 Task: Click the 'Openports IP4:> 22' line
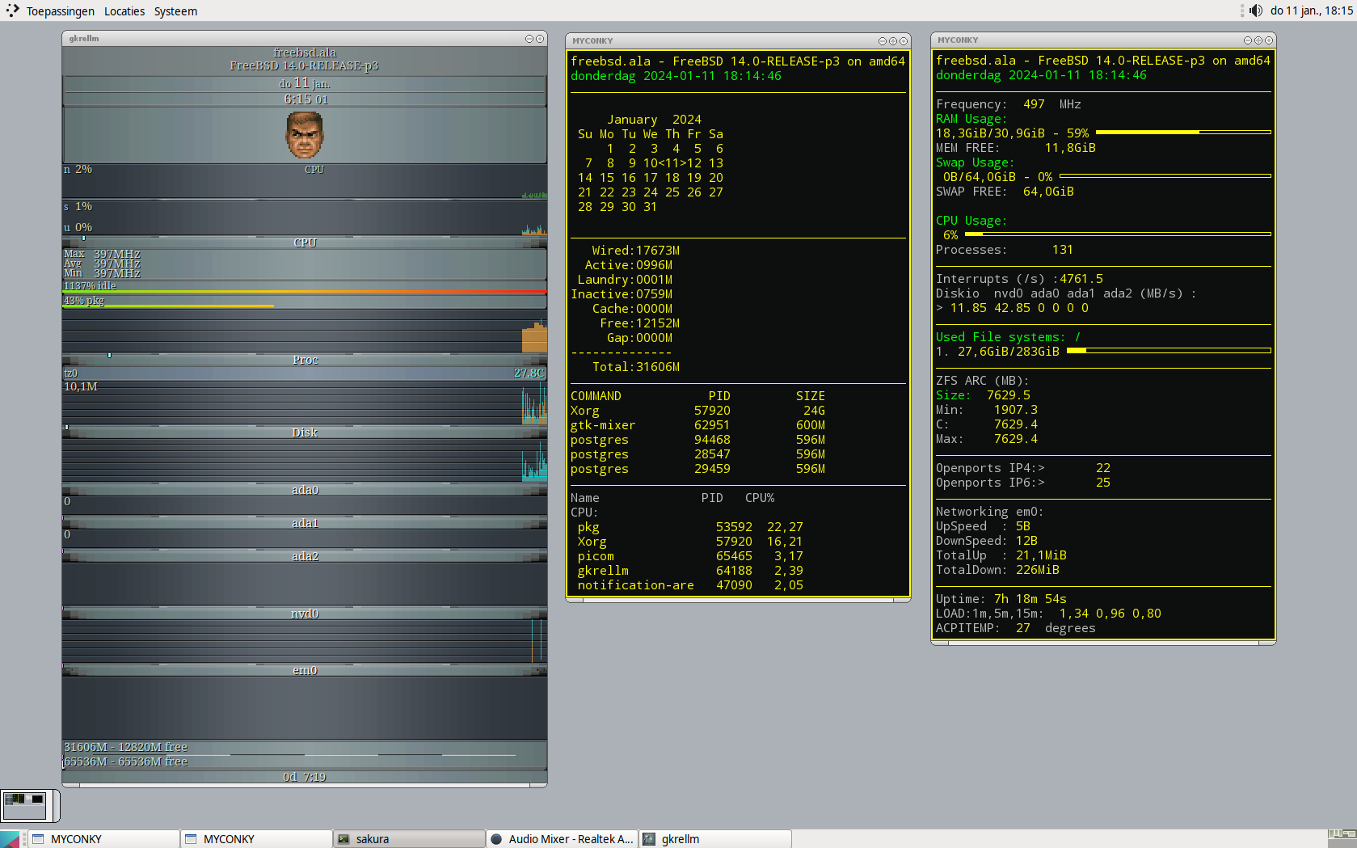coord(1023,468)
